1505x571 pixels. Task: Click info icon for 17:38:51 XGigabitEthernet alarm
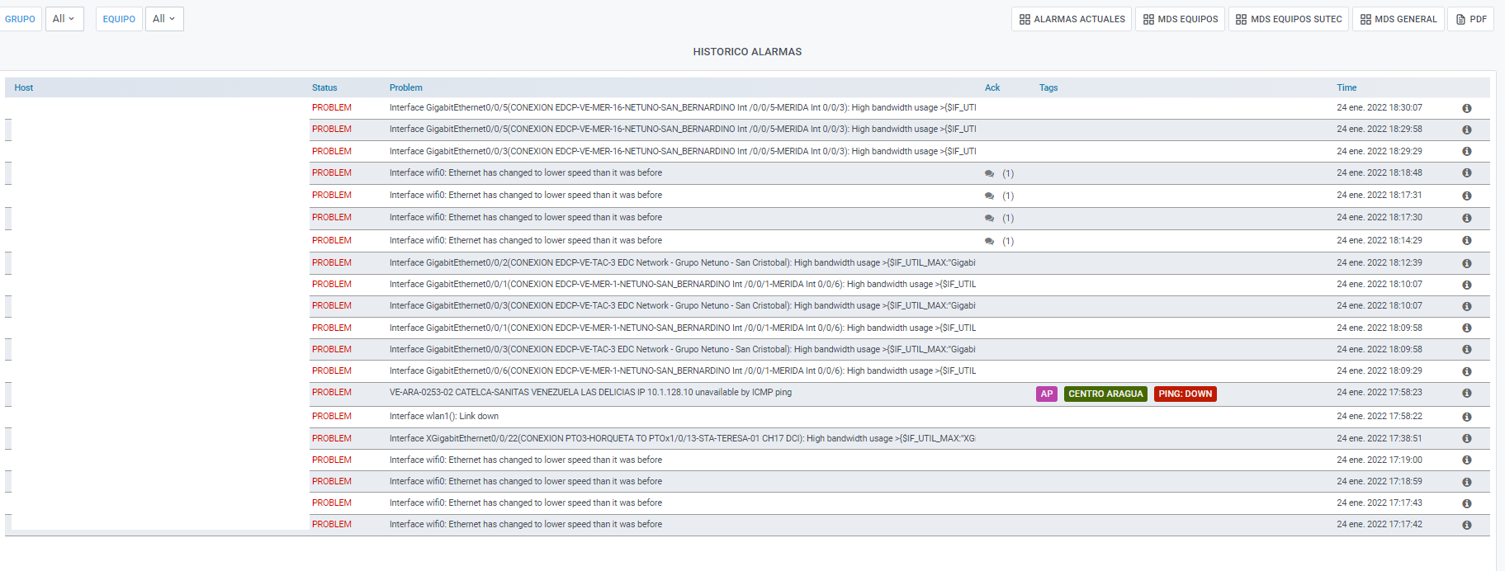click(1466, 439)
